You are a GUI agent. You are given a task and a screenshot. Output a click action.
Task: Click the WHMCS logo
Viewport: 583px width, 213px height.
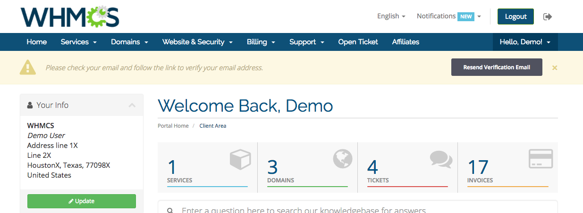pos(70,16)
